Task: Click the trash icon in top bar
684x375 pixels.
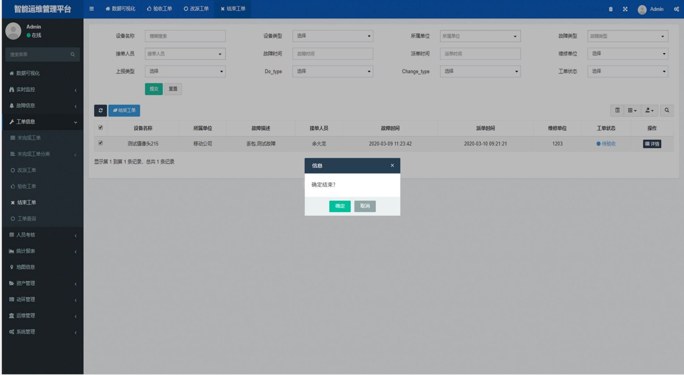Action: (x=610, y=9)
